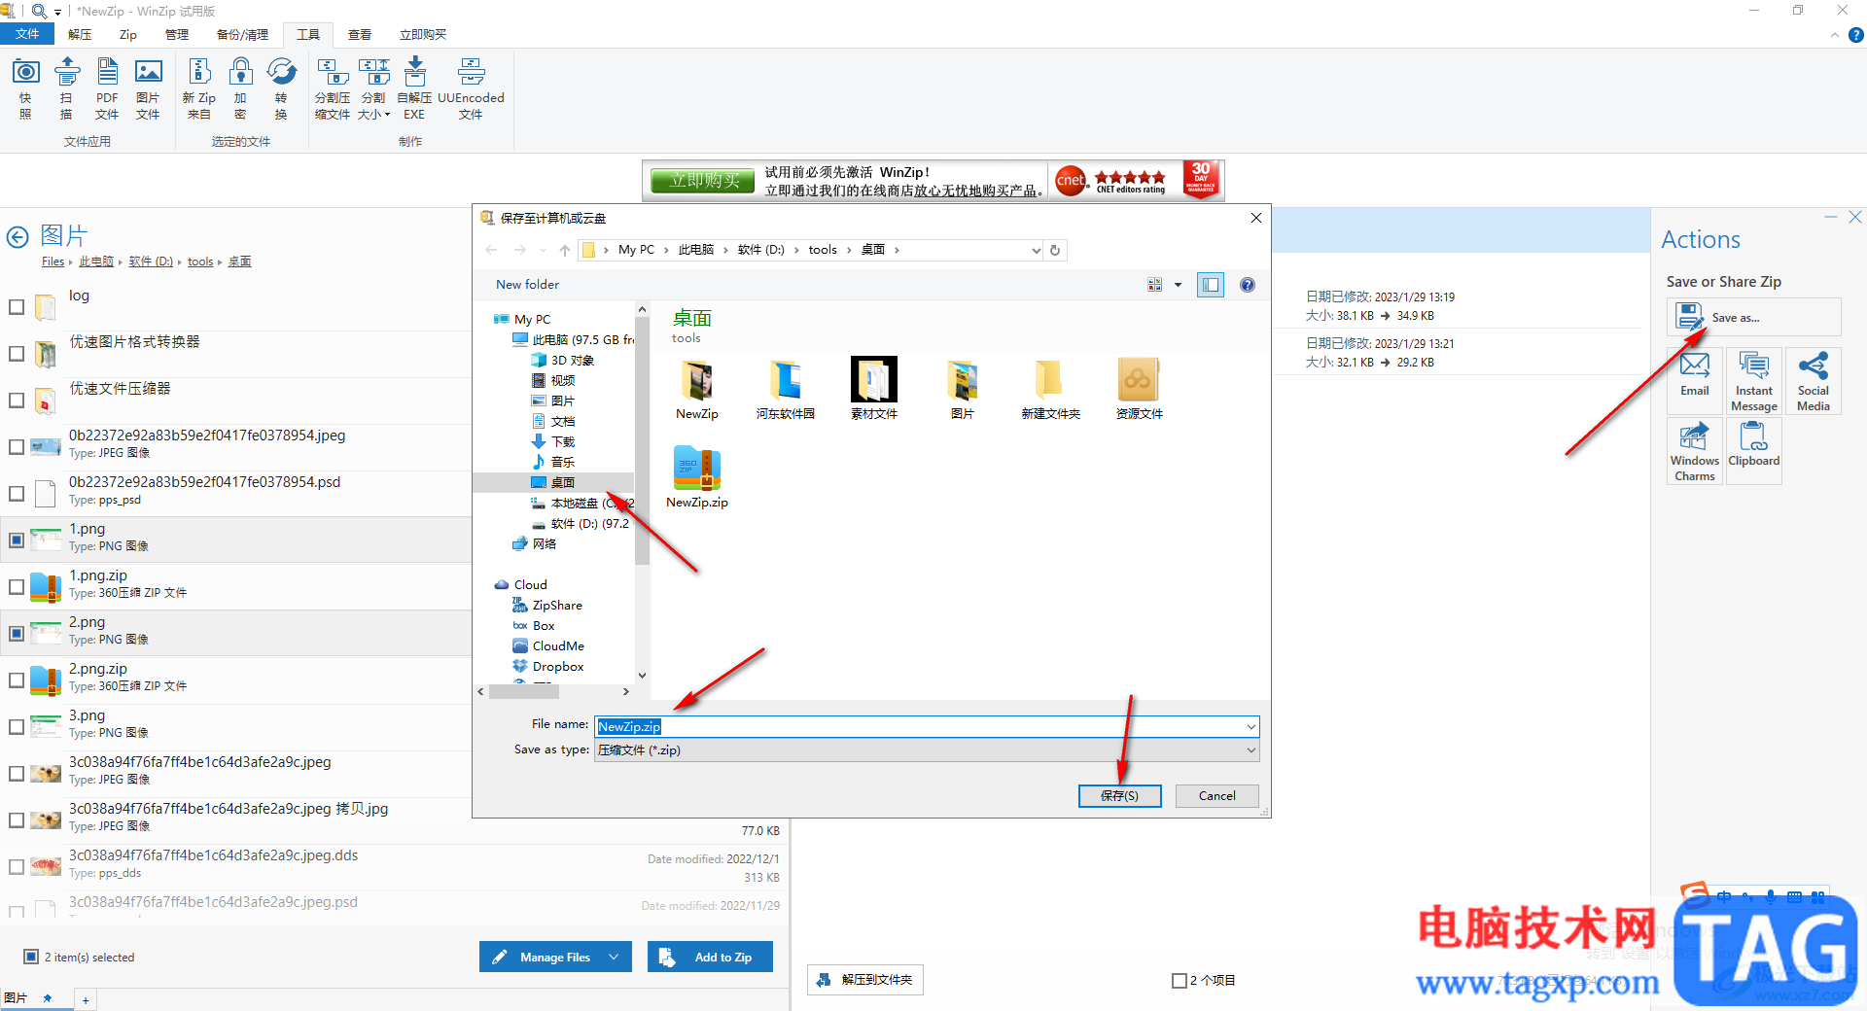Select the NewZip.zip file in dialog
The image size is (1867, 1011).
click(x=697, y=476)
